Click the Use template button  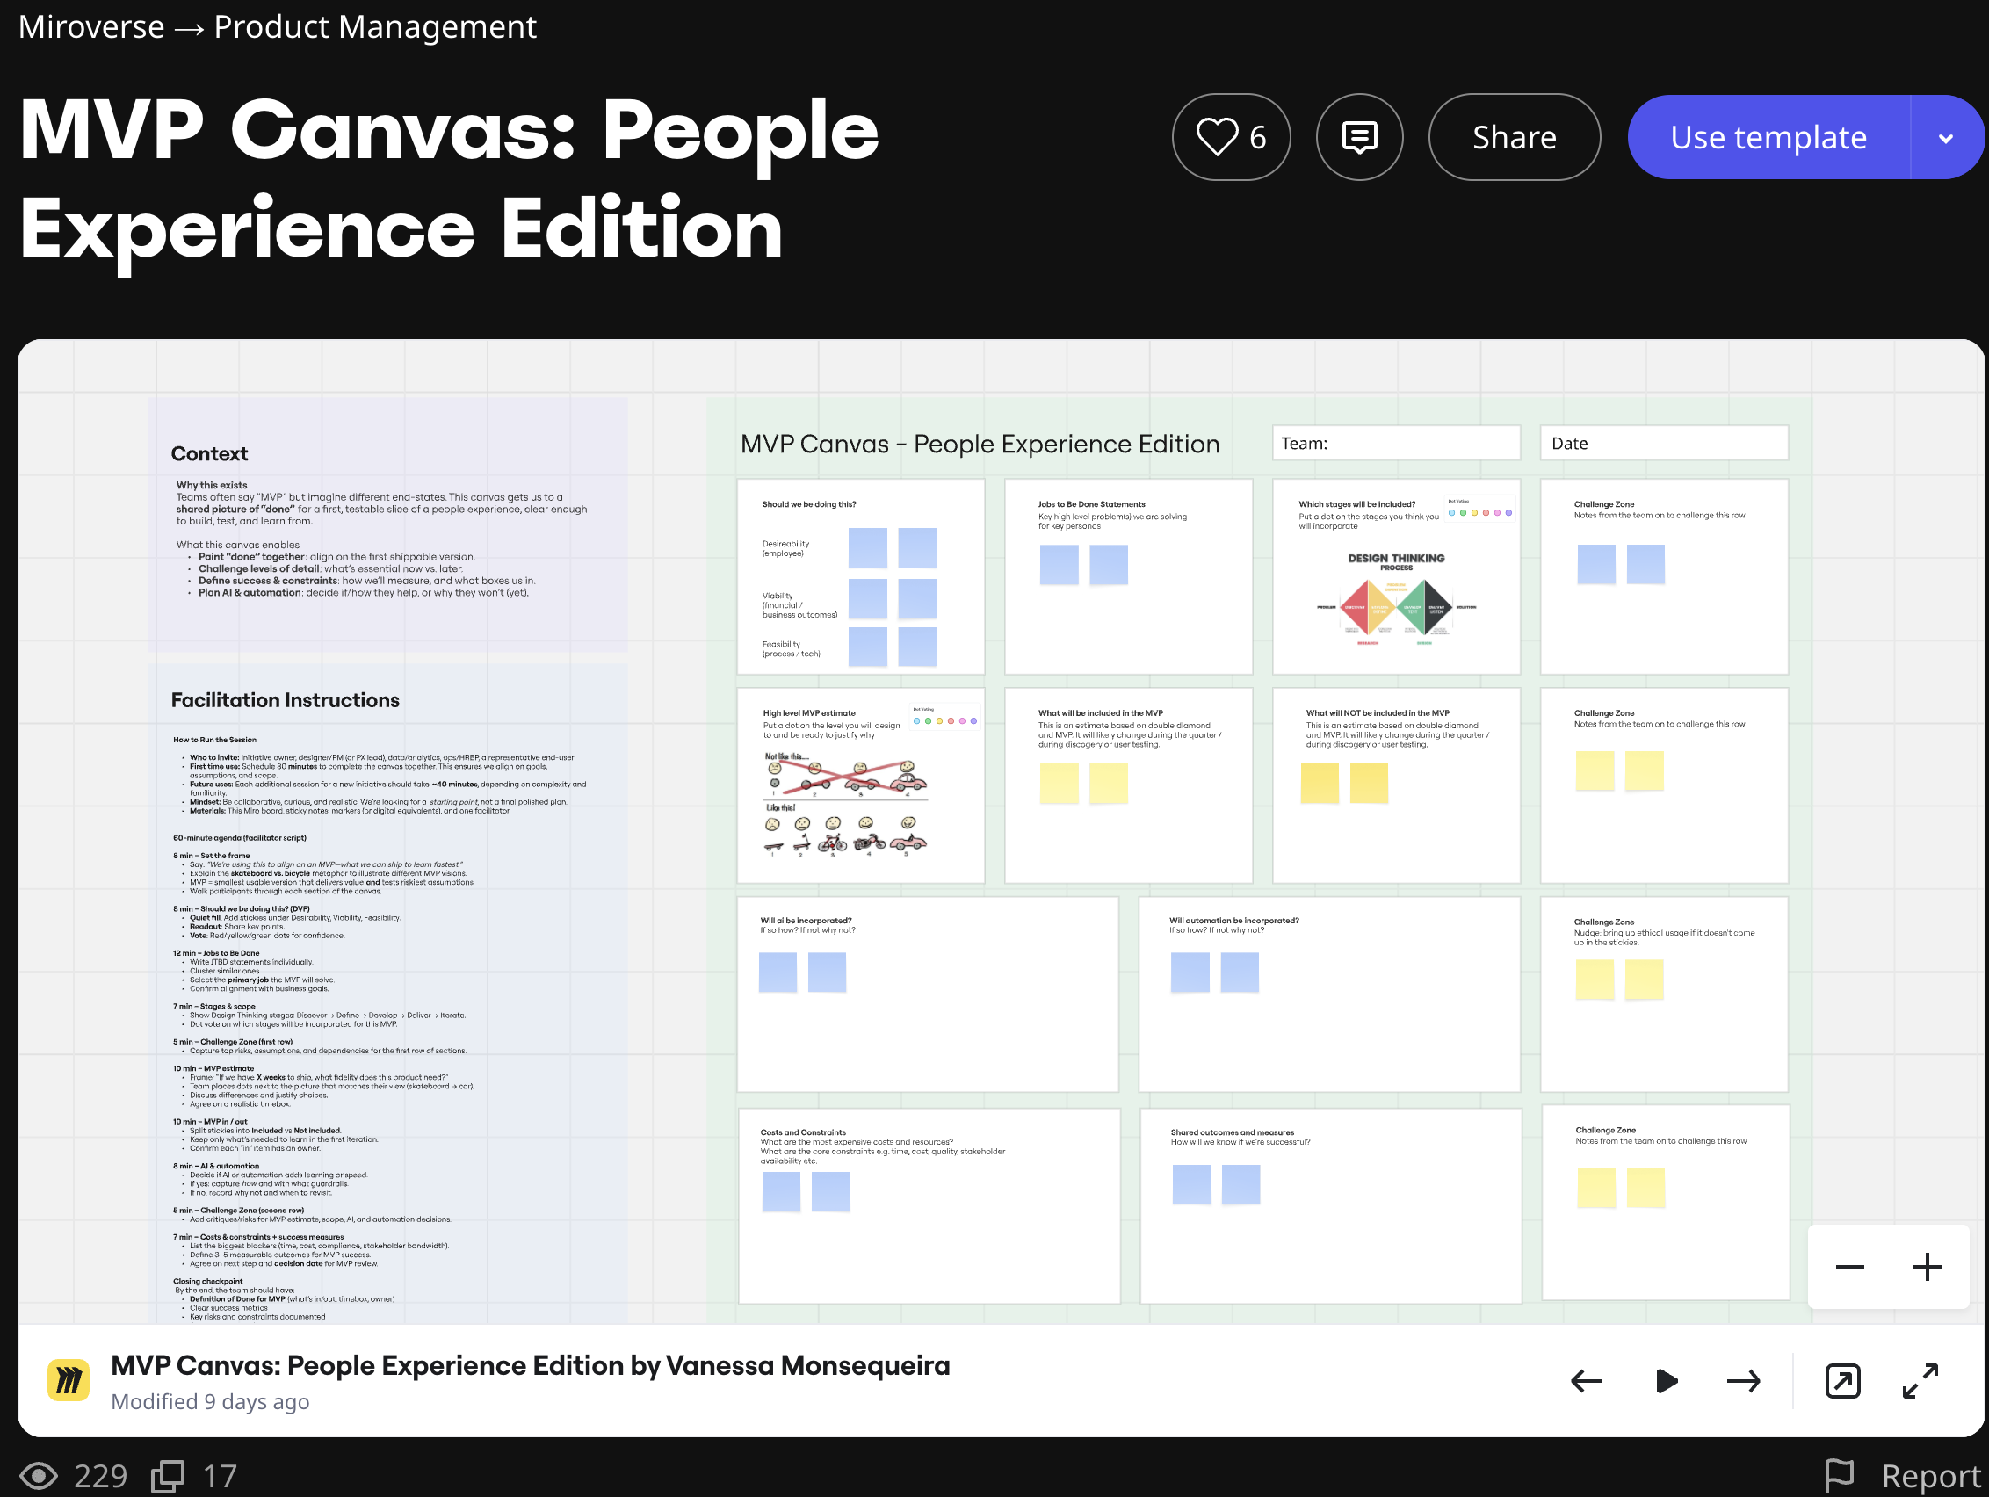click(1768, 138)
